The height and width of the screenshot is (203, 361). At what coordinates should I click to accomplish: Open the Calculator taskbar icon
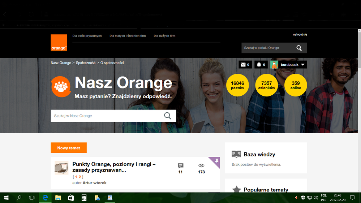84,198
